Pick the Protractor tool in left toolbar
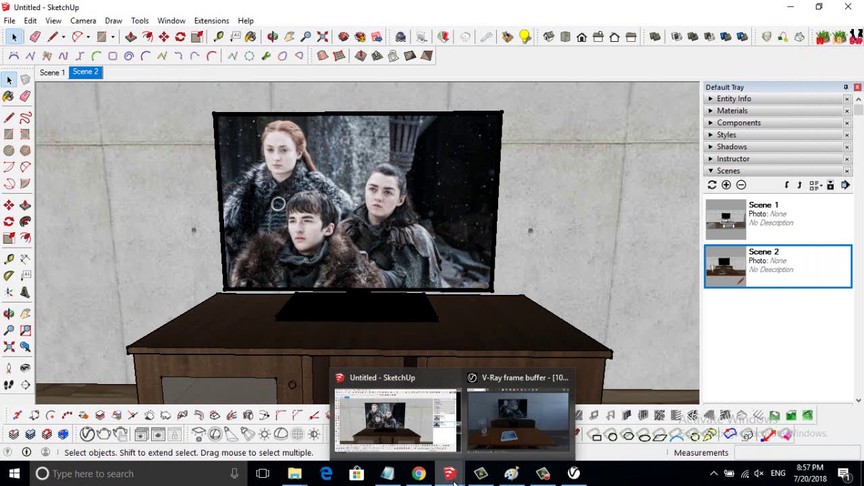 9,275
